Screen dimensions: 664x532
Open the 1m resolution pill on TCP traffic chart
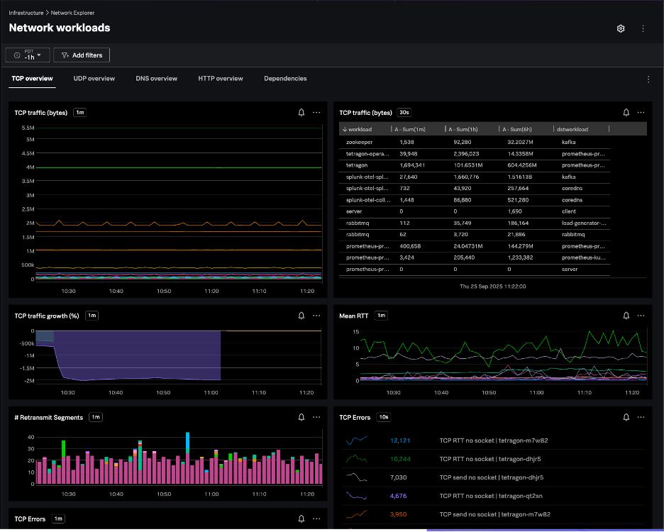point(80,112)
